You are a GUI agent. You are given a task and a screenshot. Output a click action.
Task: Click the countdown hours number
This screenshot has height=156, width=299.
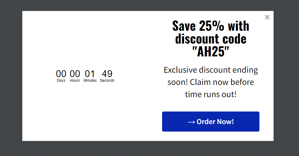75,74
